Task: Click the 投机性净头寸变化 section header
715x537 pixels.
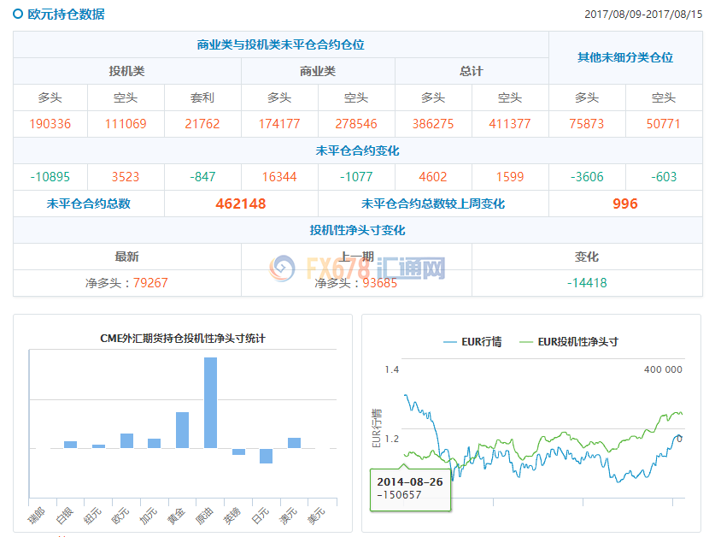Action: (x=357, y=230)
